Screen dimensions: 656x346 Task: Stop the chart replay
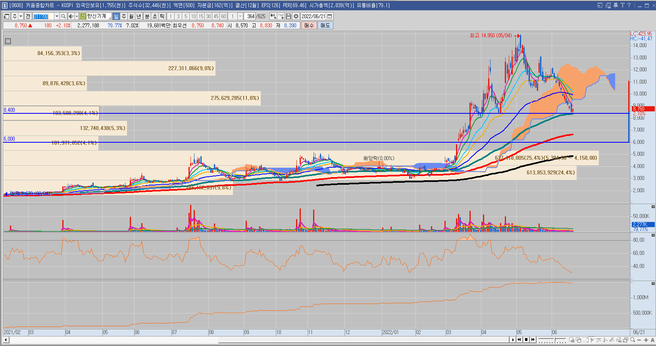526,340
